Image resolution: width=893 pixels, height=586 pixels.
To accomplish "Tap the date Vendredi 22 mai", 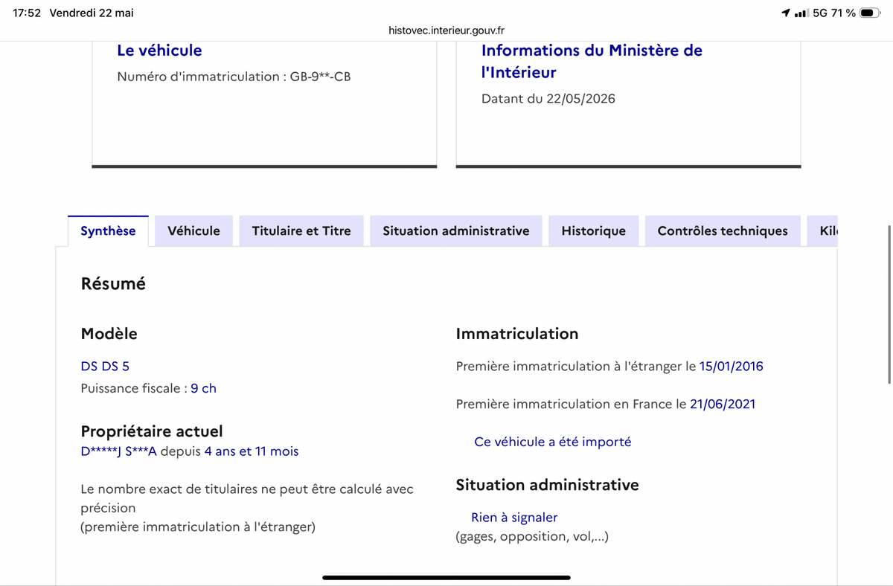I will point(92,13).
